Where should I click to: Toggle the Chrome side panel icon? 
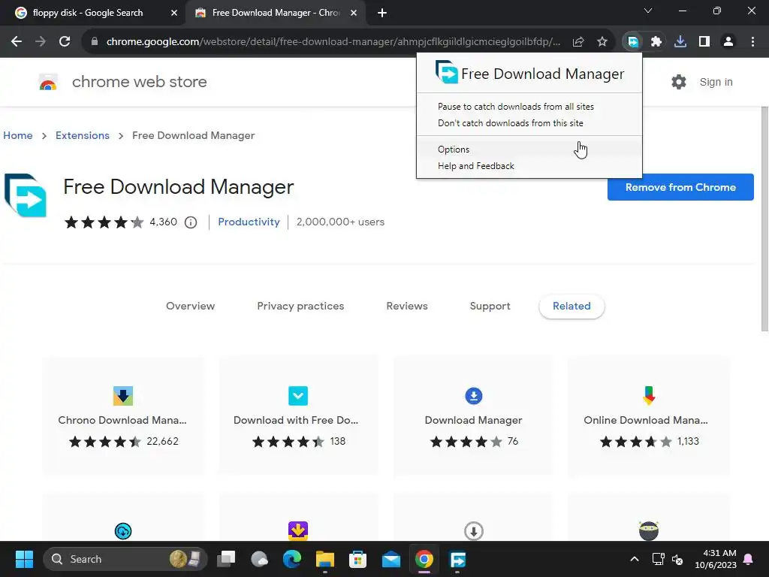pos(704,42)
